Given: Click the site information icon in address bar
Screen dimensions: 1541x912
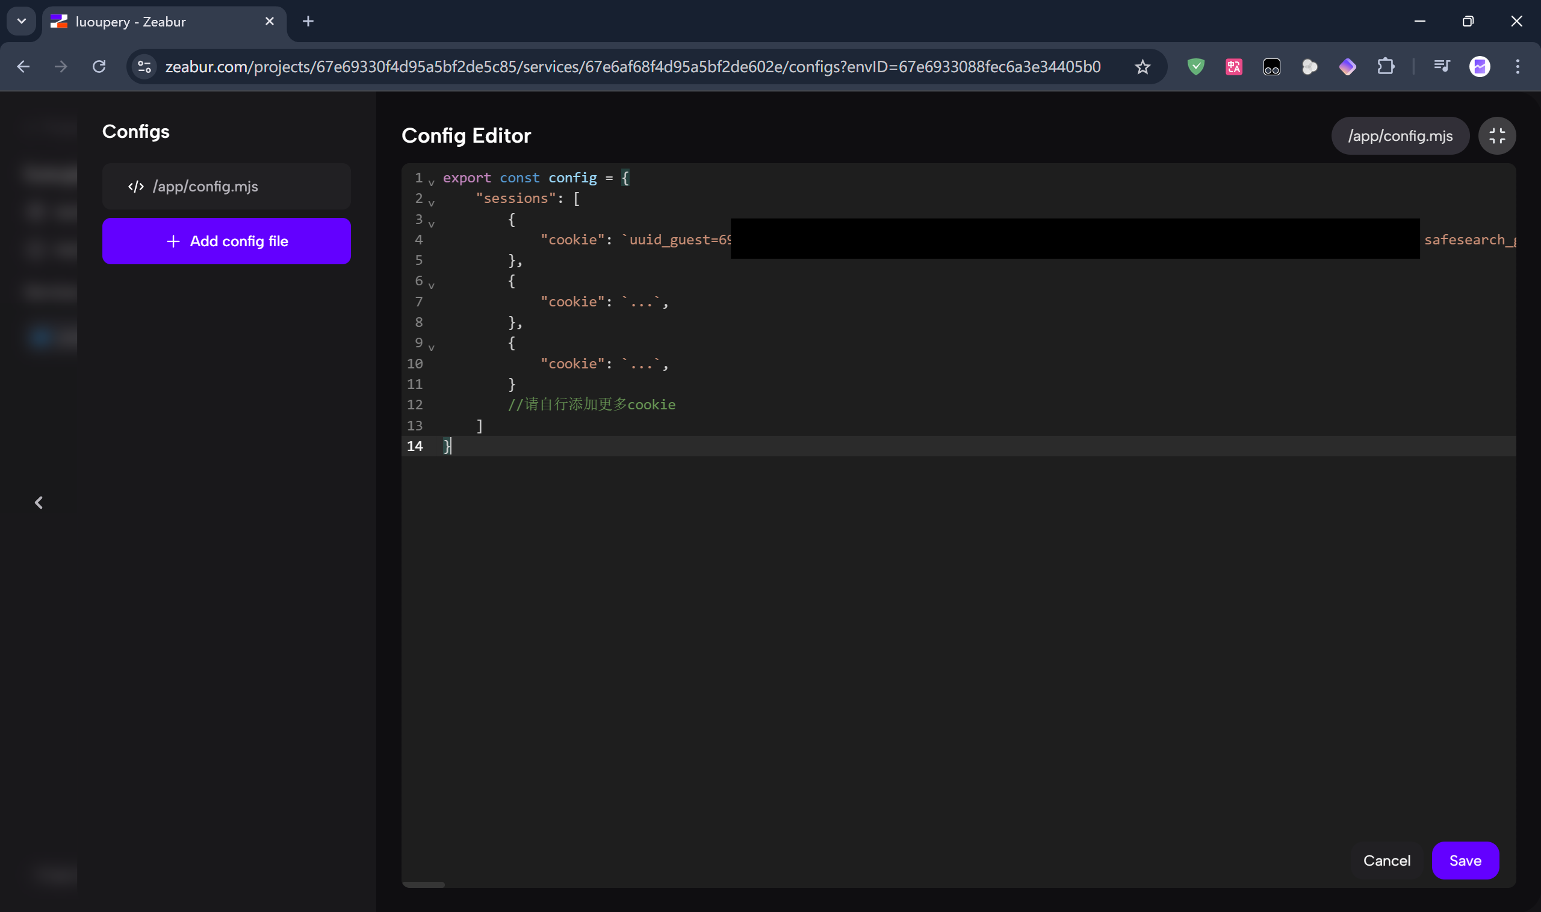Looking at the screenshot, I should click(144, 67).
